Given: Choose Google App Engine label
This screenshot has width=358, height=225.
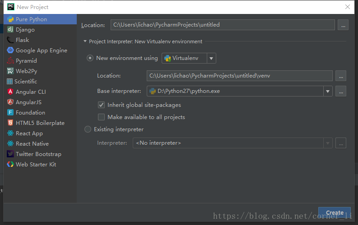Looking at the screenshot, I should [x=42, y=51].
